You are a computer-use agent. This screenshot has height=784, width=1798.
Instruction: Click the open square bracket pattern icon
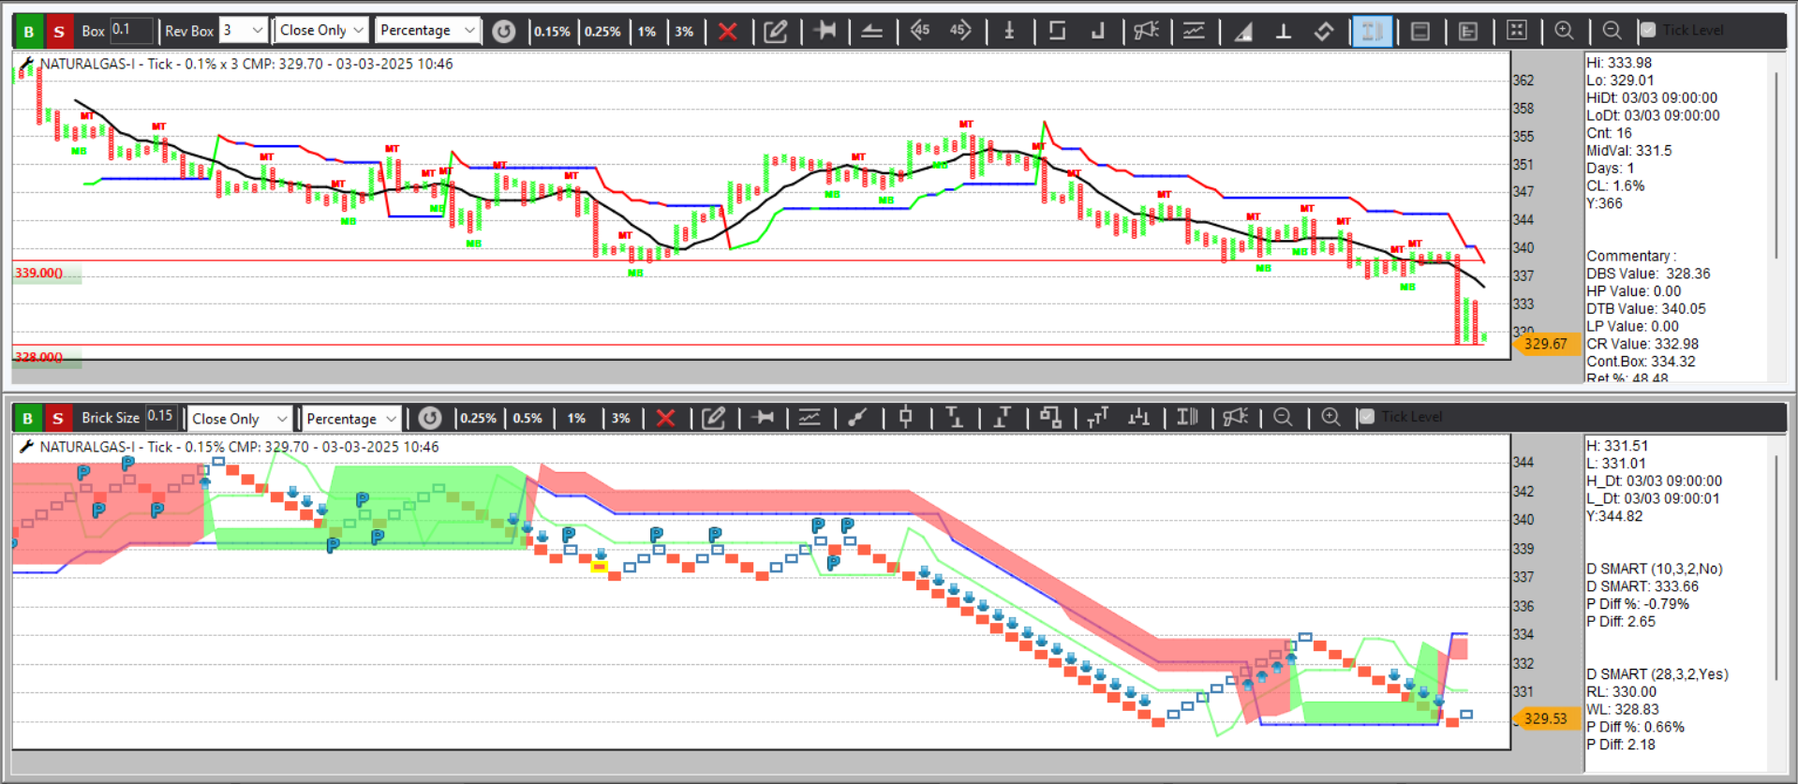point(1057,30)
